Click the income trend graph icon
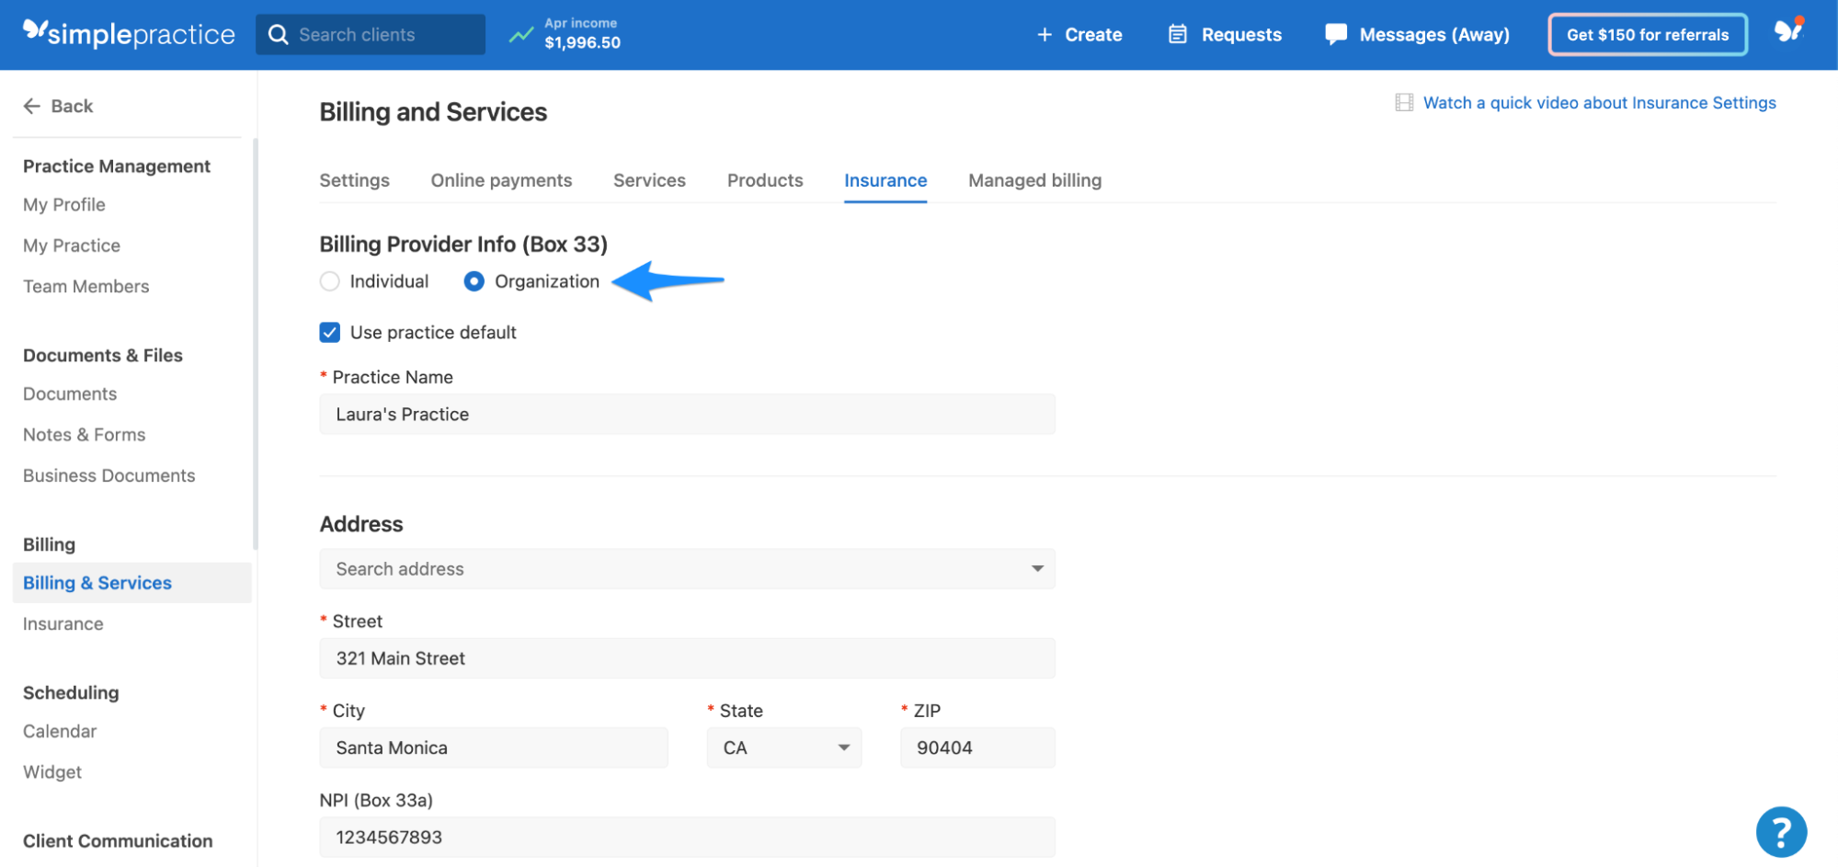This screenshot has width=1838, height=867. 521,34
